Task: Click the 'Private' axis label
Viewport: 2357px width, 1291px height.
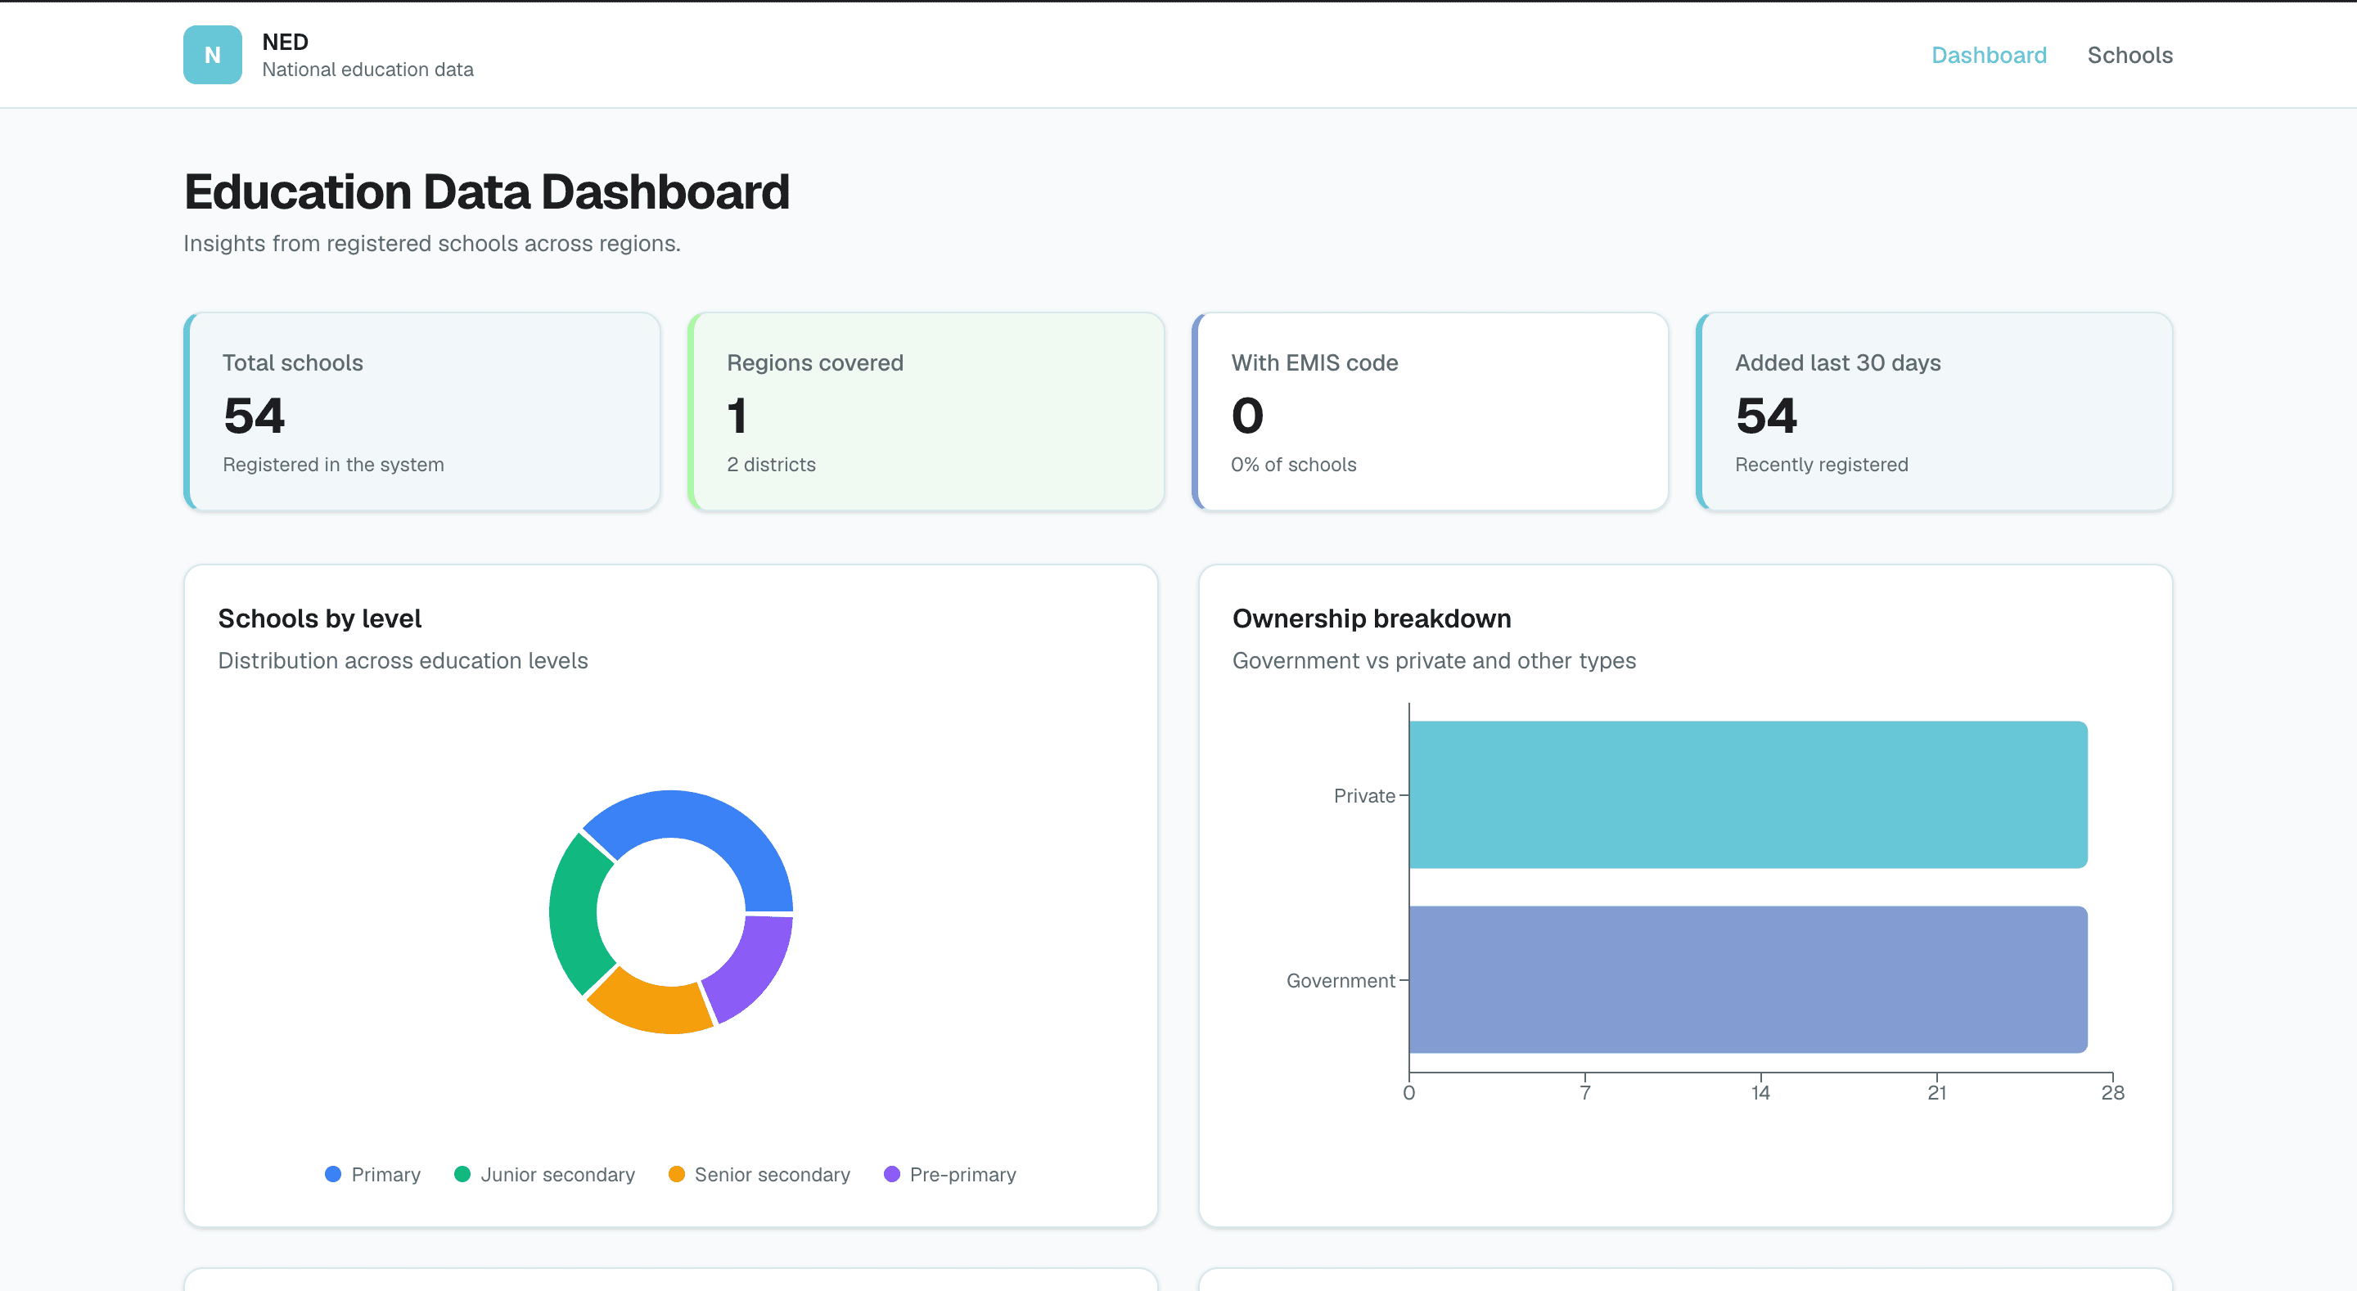Action: point(1364,796)
